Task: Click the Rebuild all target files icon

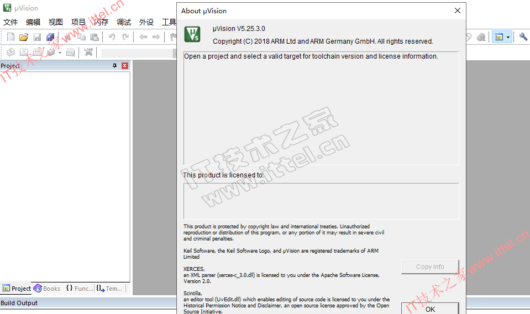Action: pyautogui.click(x=37, y=52)
